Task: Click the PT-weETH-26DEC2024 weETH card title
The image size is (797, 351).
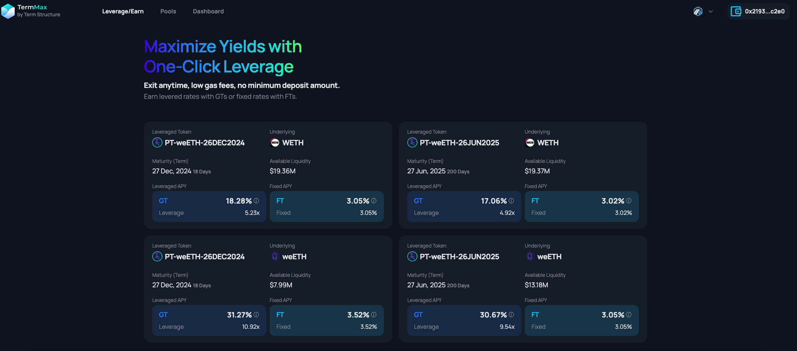Action: coord(204,257)
